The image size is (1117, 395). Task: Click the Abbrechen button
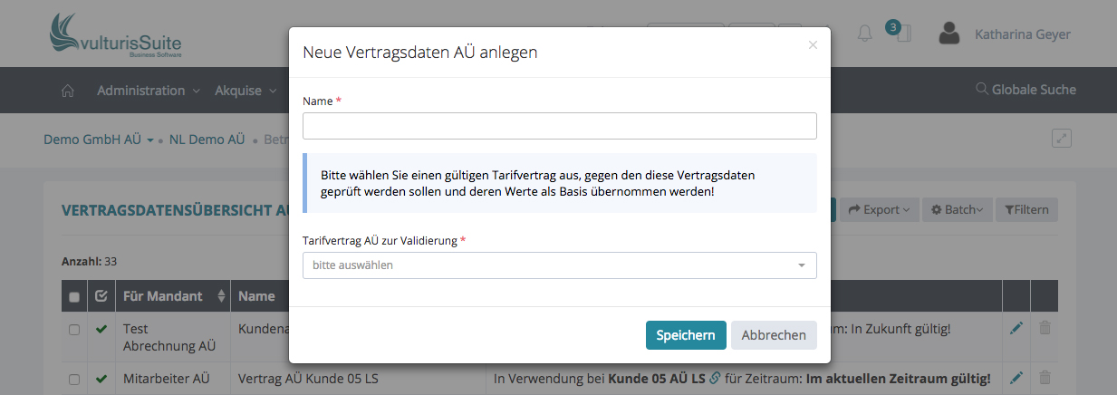click(x=774, y=335)
